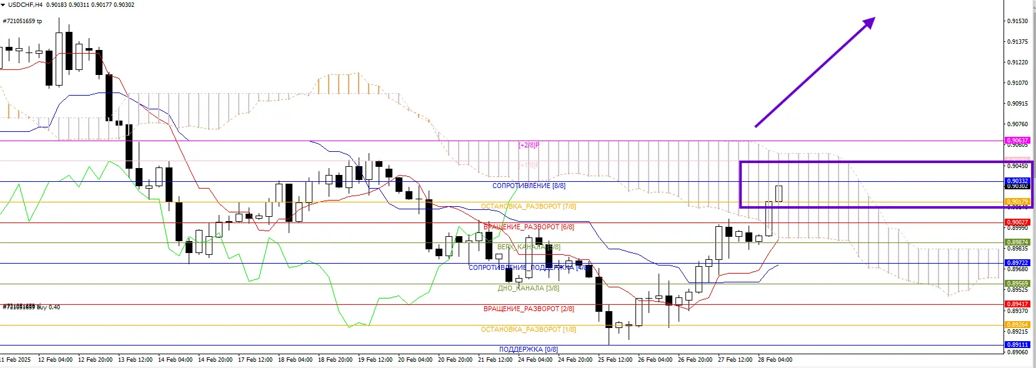1036x368 pixels.
Task: Click the 0.90450 price scale value
Action: click(x=1018, y=166)
